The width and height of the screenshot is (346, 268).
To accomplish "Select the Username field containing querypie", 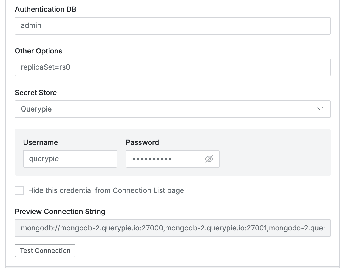I will click(70, 159).
